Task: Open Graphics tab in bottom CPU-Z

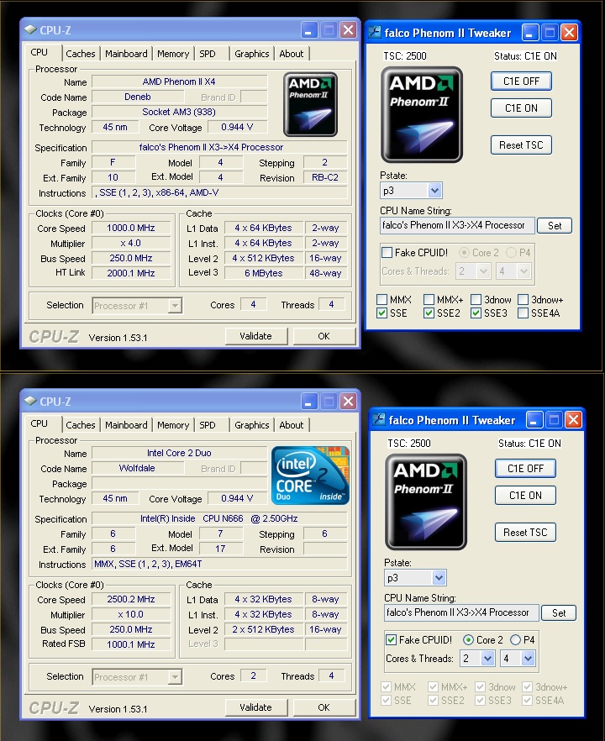Action: coord(252,425)
